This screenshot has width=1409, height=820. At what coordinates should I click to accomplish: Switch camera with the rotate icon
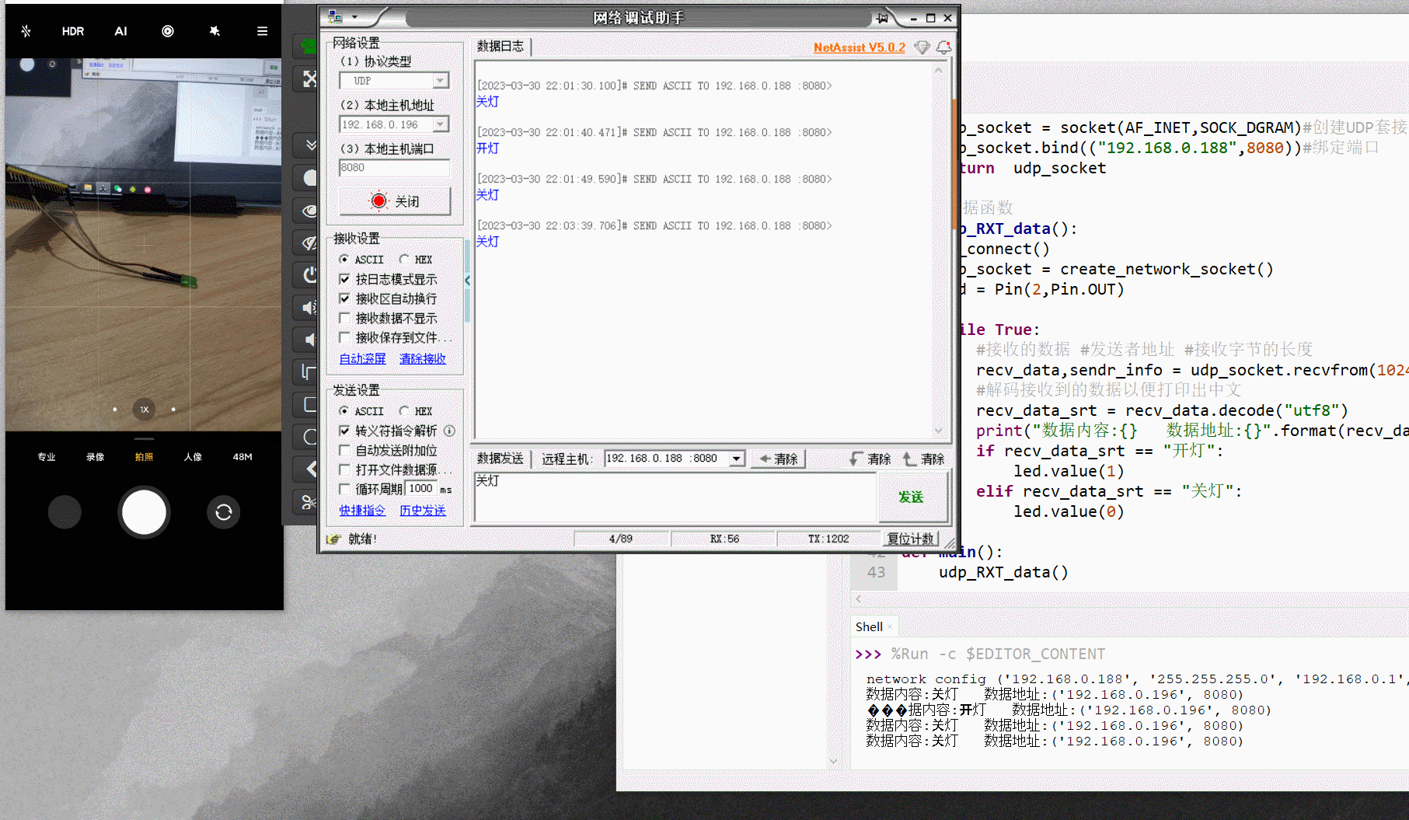coord(224,512)
